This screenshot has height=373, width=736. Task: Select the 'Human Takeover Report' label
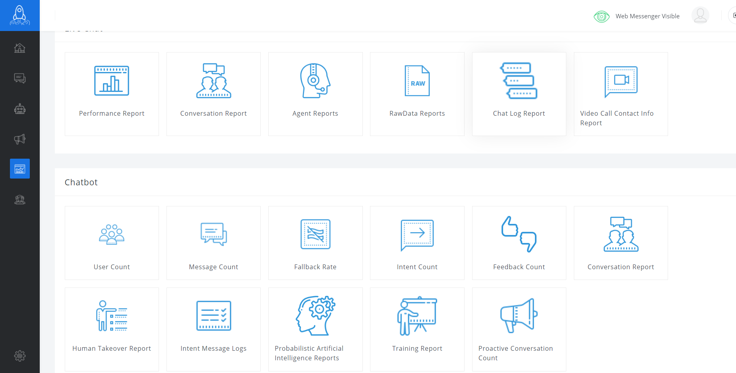pos(112,349)
